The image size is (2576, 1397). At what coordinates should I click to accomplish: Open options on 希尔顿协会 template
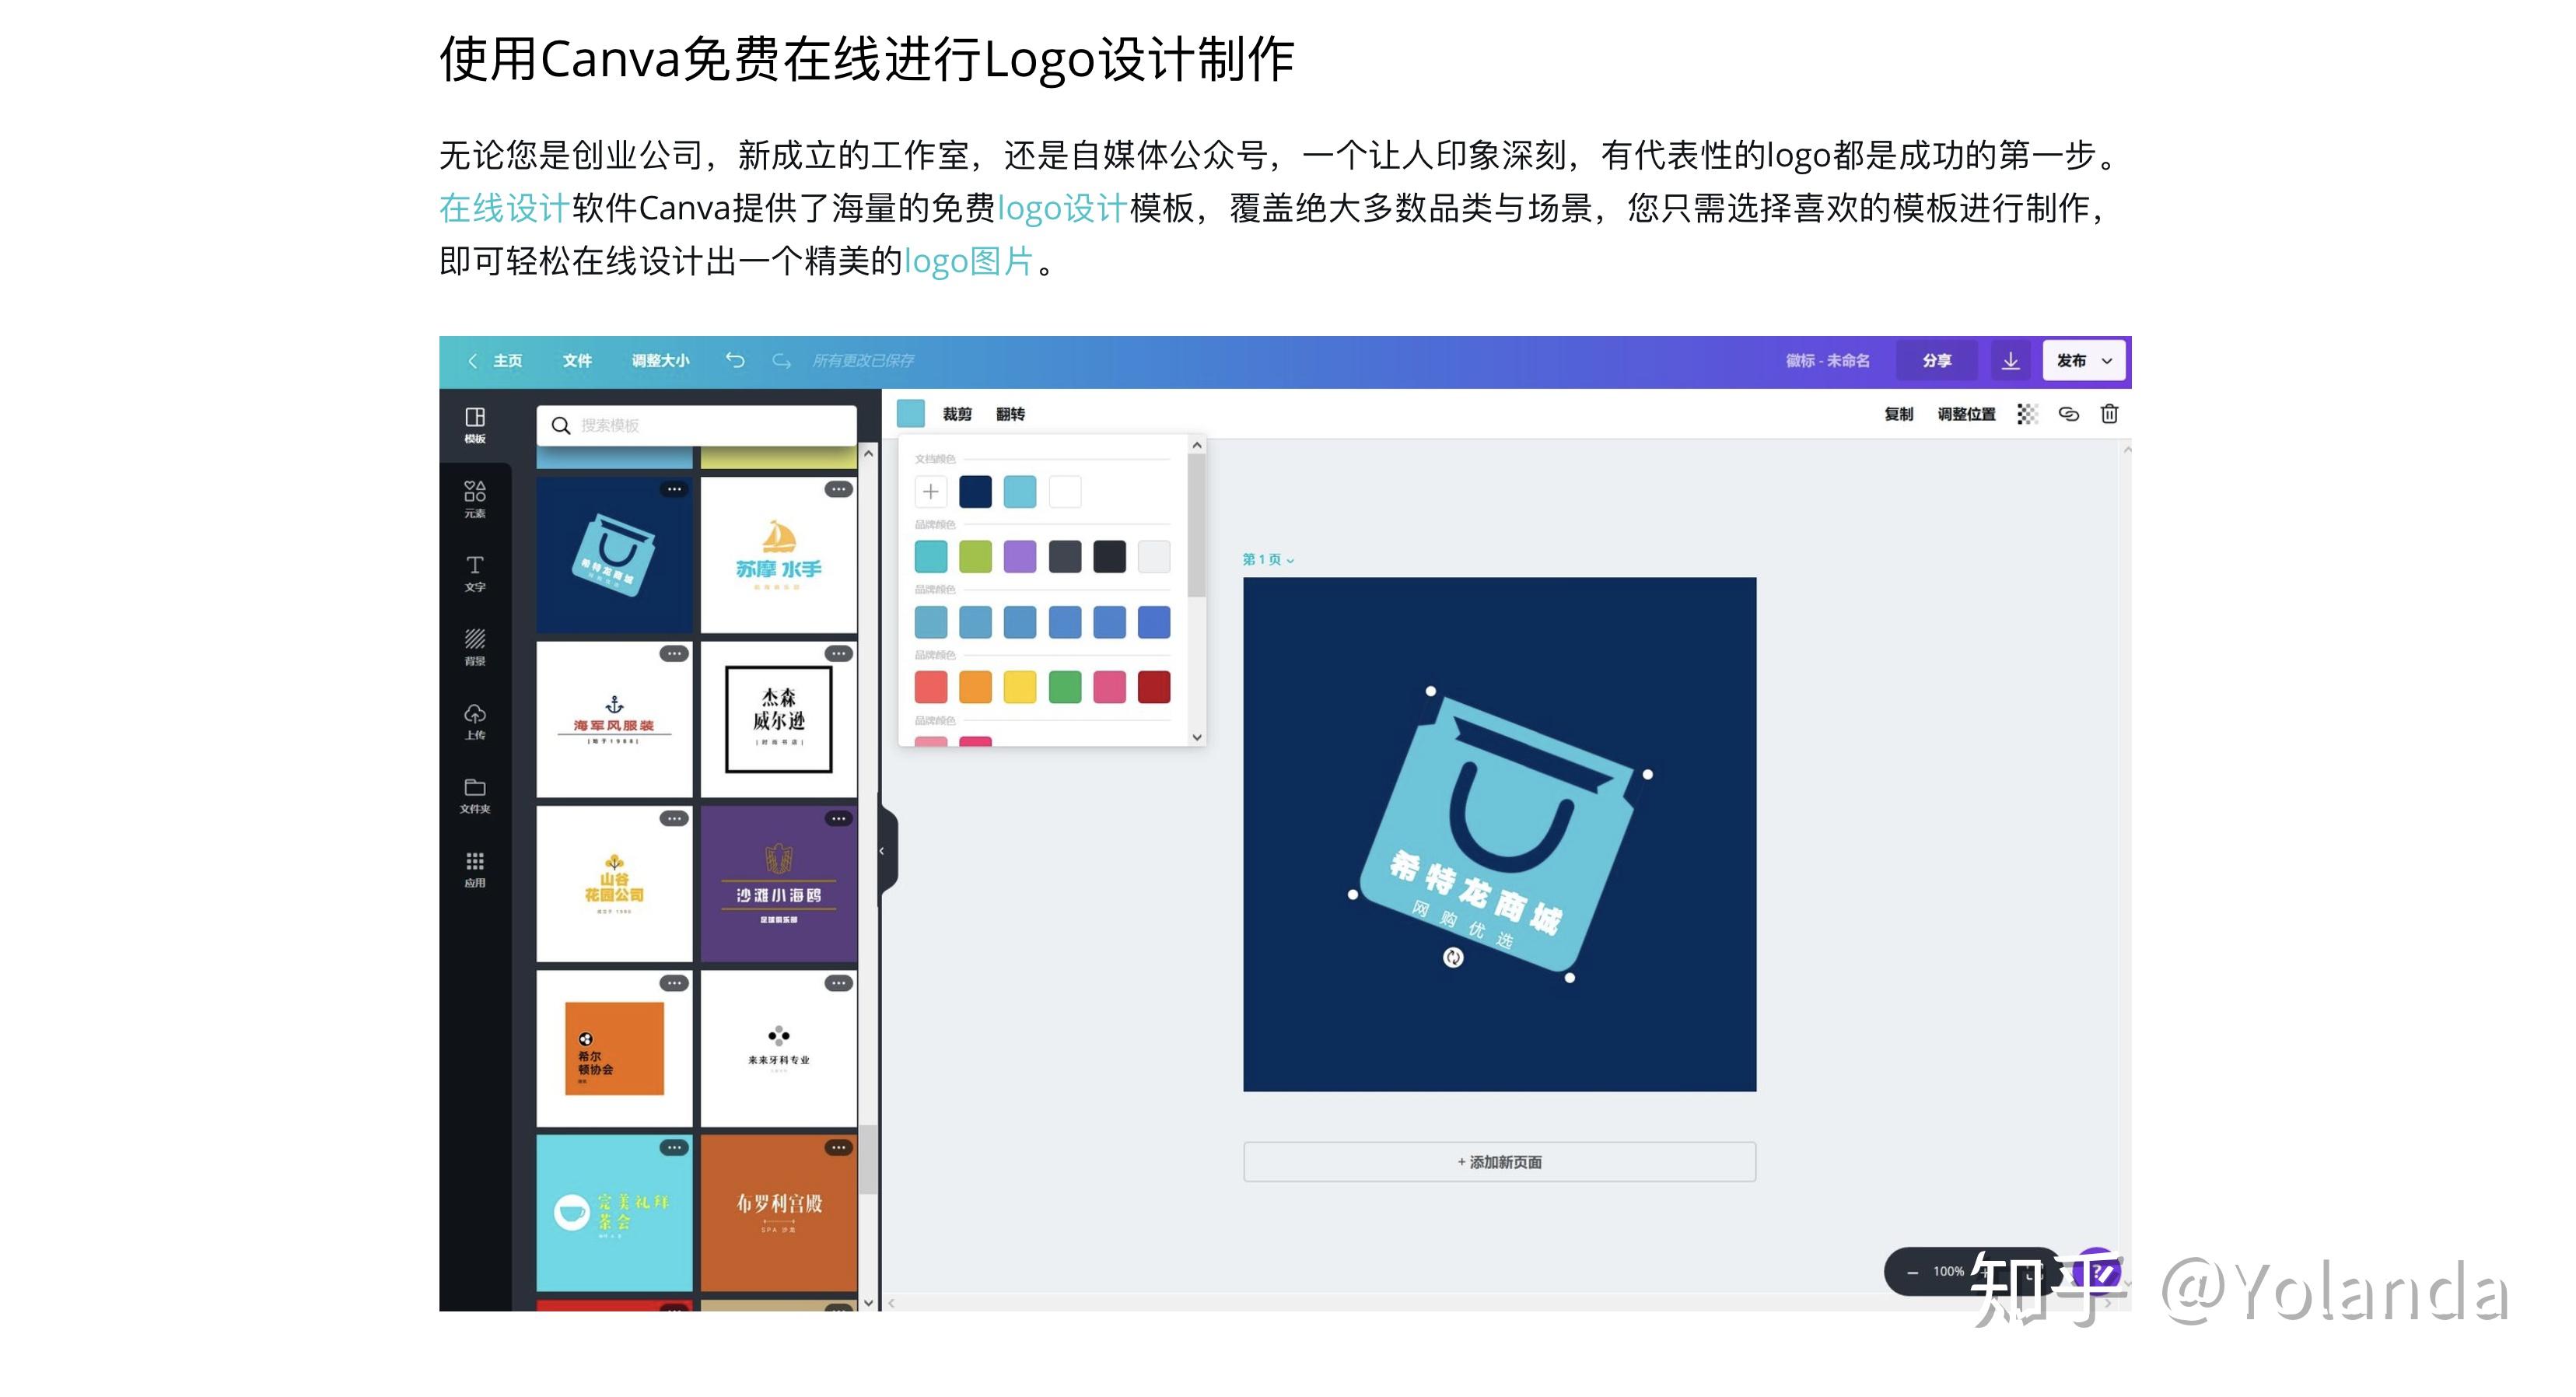click(674, 983)
